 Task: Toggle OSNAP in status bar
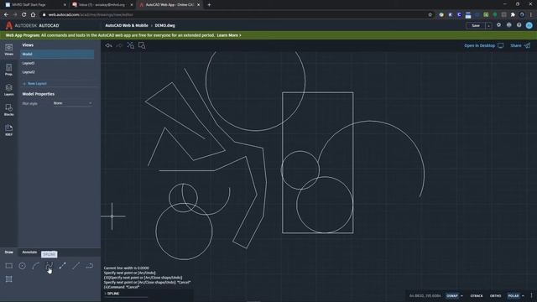[451, 295]
